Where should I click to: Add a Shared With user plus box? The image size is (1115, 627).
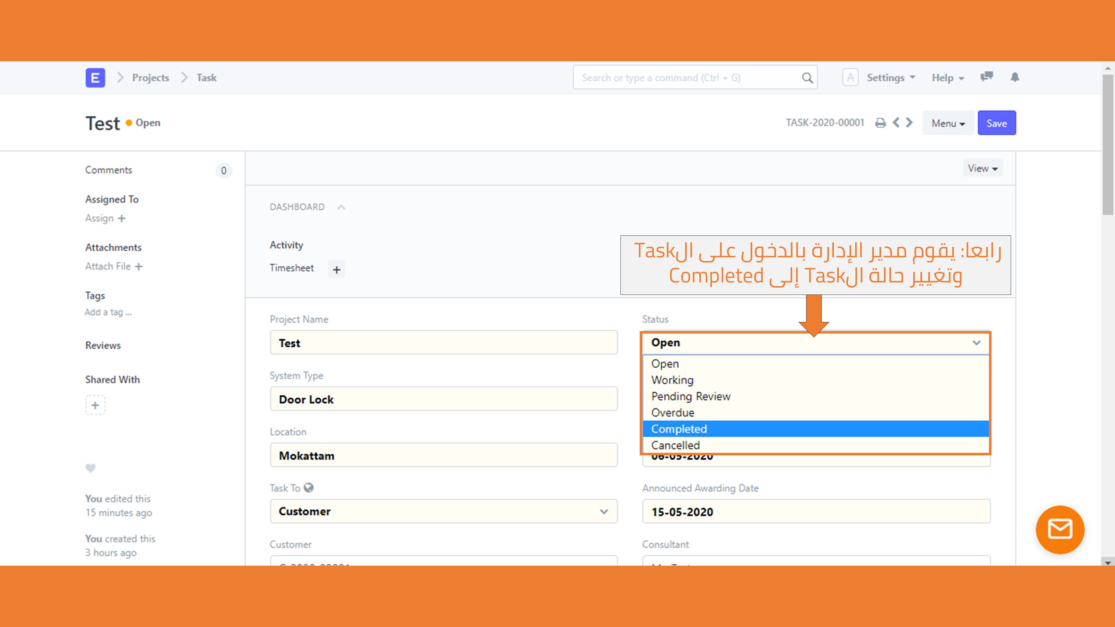(95, 405)
